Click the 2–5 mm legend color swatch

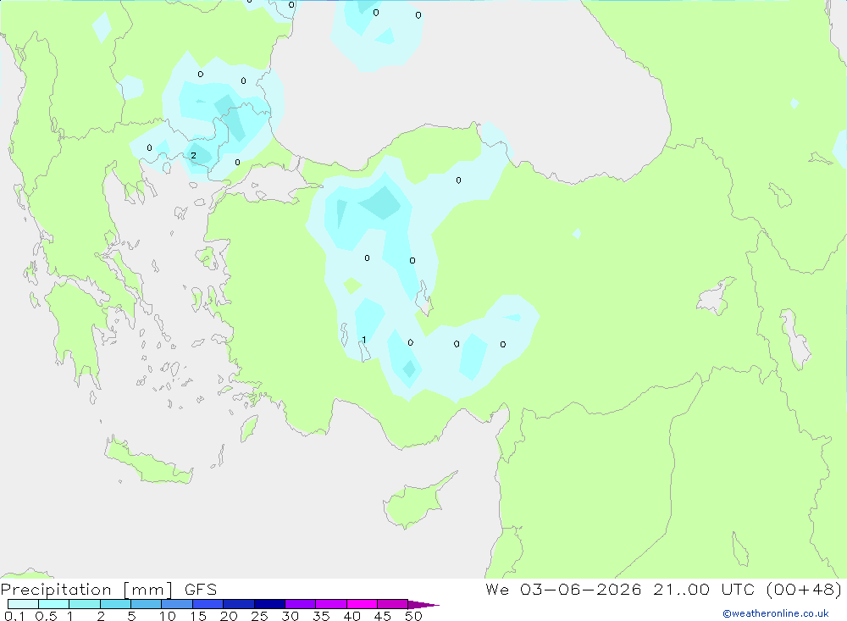[x=115, y=604]
